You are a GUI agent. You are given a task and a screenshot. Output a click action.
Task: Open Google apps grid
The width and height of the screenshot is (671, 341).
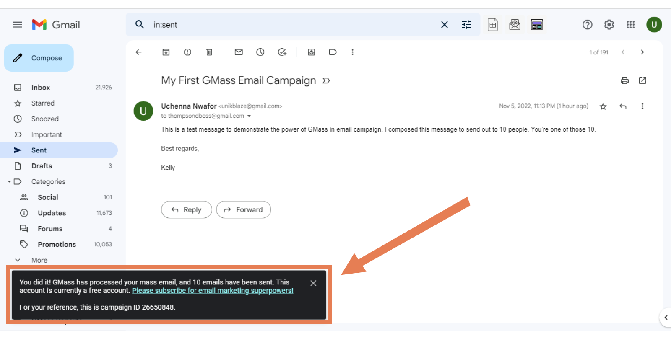tap(631, 25)
